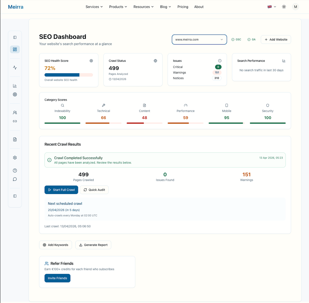
Task: Click the 151 Warnings value in crawl results
Action: click(247, 174)
